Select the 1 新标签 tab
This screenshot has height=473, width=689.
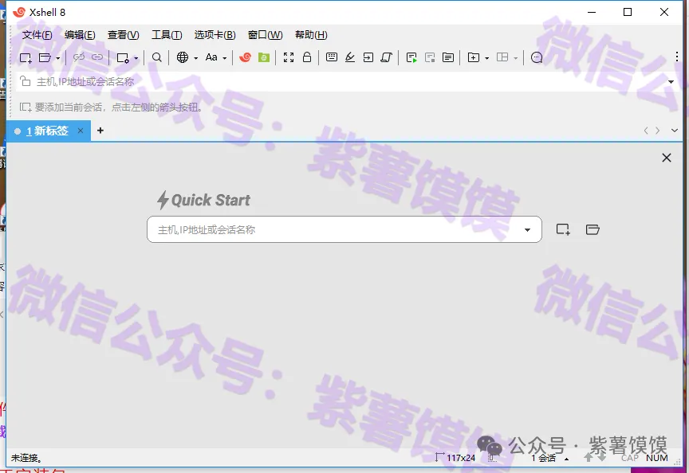pos(47,131)
